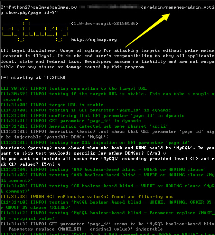Click 'heuristic (basic) test shows' log line

pos(107,132)
